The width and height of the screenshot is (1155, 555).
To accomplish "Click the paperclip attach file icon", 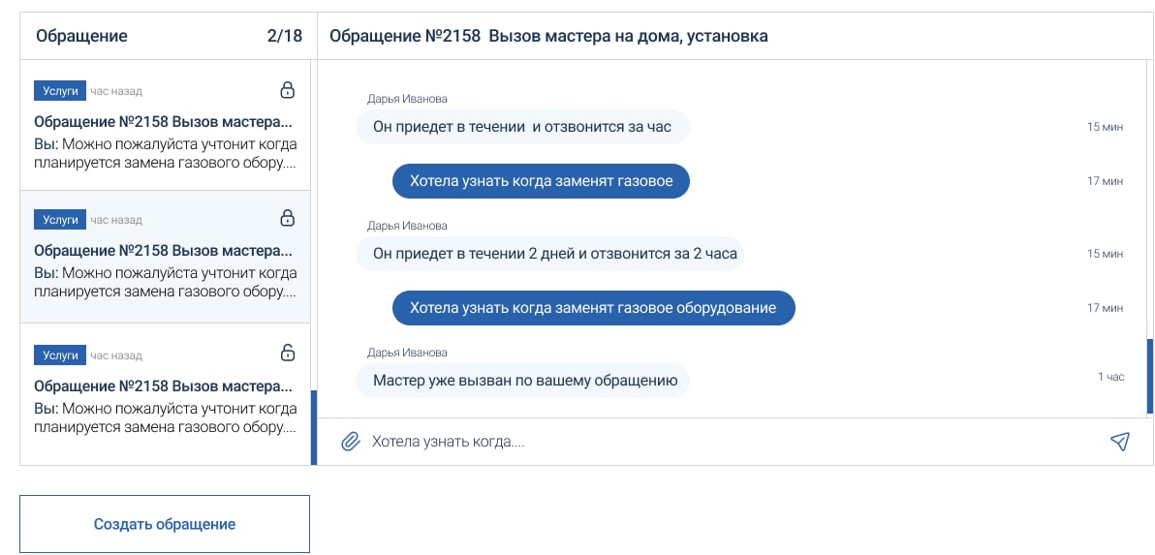I will (351, 442).
